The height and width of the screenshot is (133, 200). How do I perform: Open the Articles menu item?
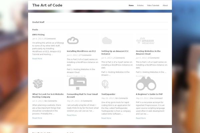pyautogui.click(x=140, y=5)
